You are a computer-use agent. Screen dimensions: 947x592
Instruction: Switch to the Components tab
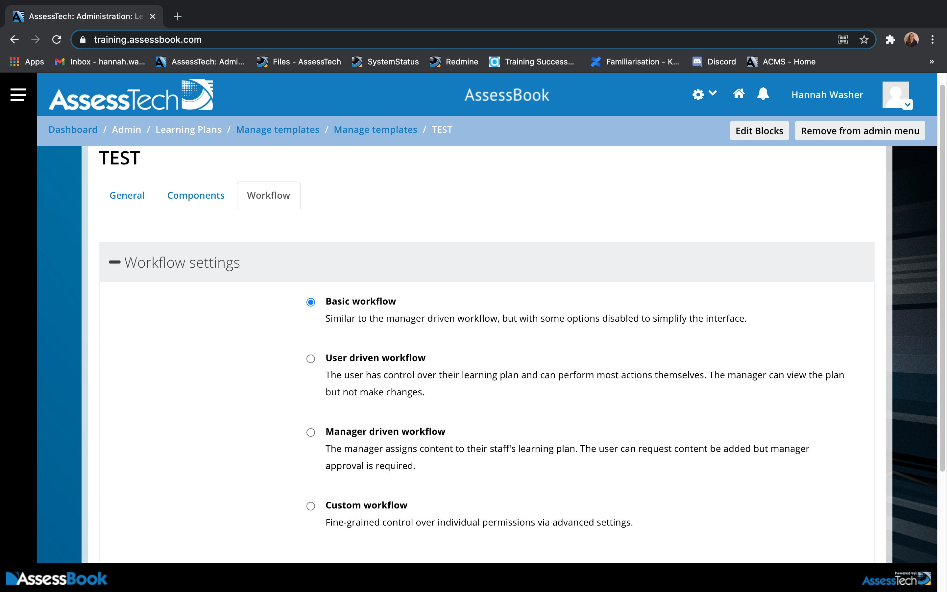pos(196,195)
